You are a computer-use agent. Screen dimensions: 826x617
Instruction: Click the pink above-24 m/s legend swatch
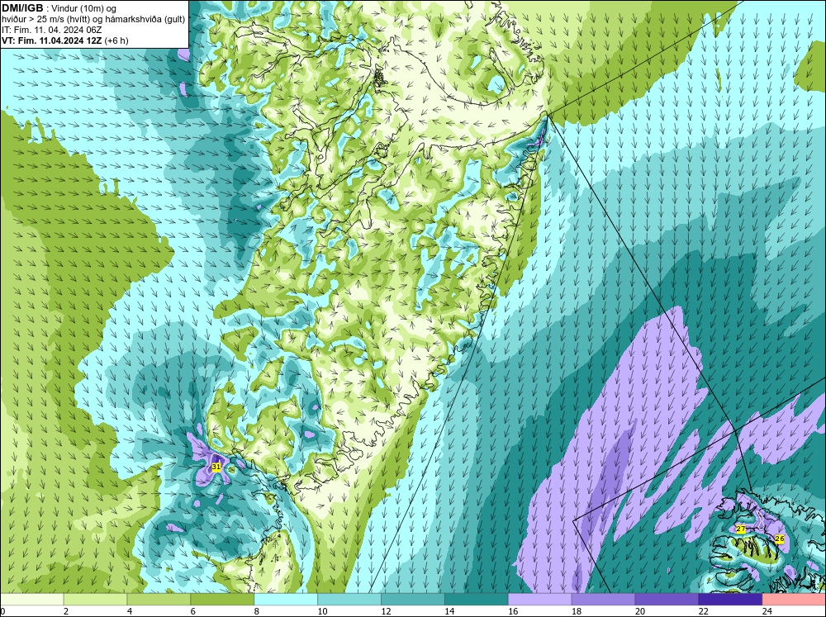pos(794,600)
